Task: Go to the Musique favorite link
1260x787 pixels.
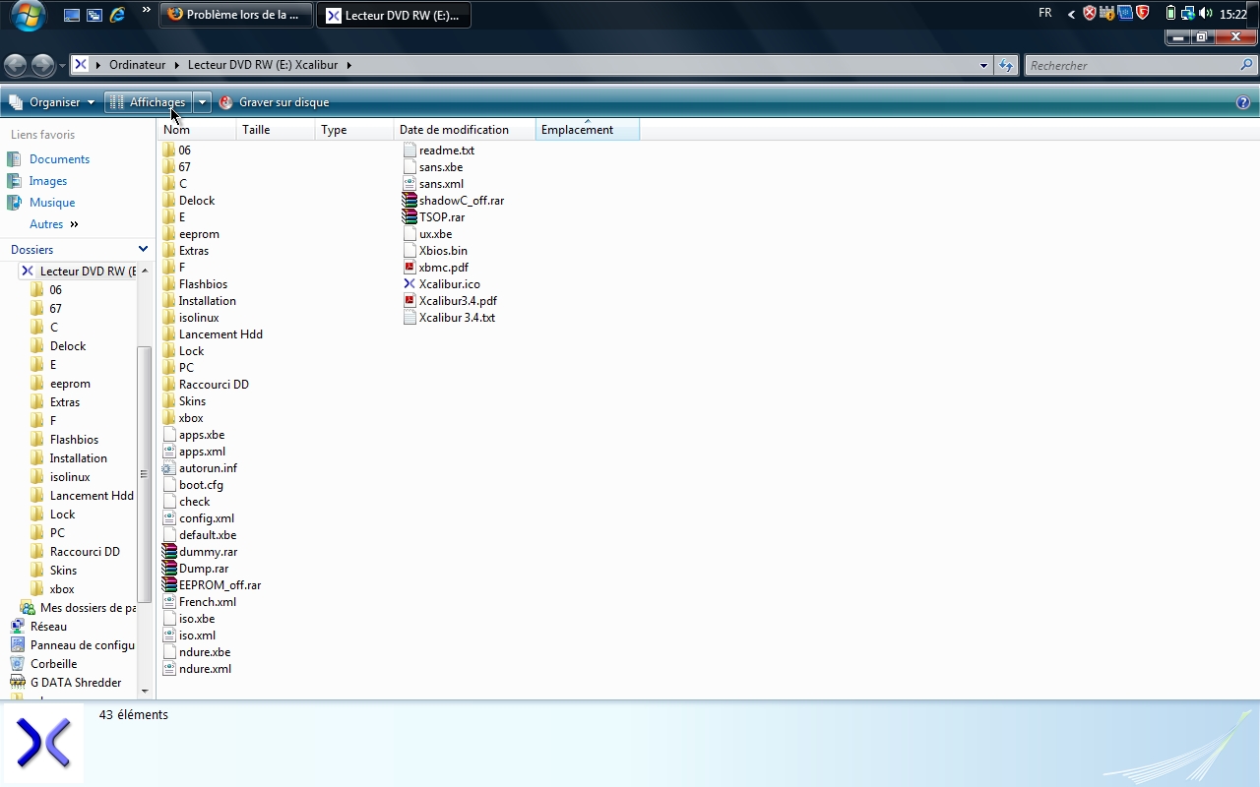Action: (x=52, y=203)
